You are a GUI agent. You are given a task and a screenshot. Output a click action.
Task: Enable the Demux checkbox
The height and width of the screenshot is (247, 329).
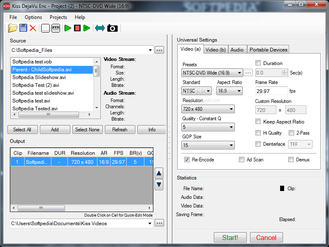(291, 160)
